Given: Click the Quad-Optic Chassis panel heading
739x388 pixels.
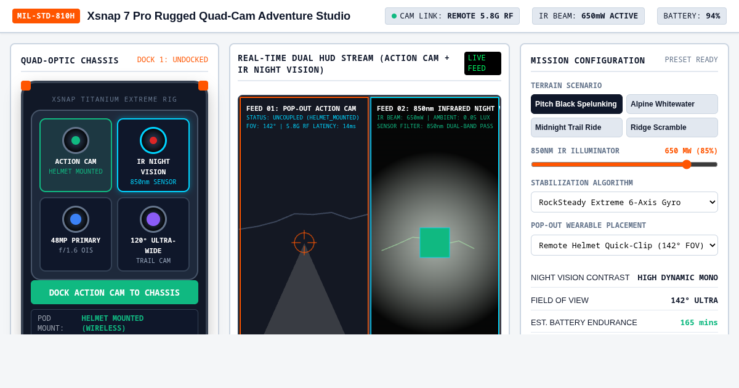Looking at the screenshot, I should tap(70, 60).
